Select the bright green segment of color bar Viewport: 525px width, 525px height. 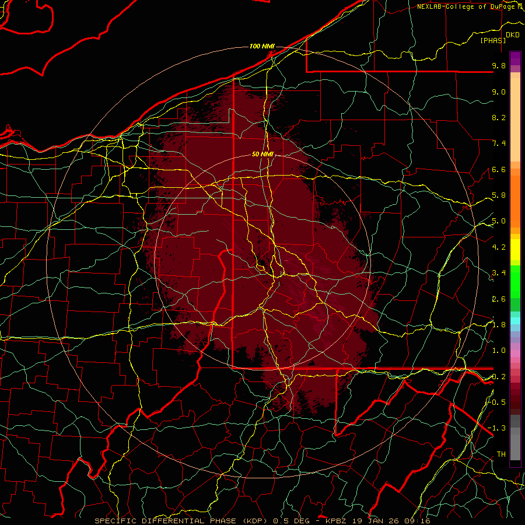pos(515,283)
